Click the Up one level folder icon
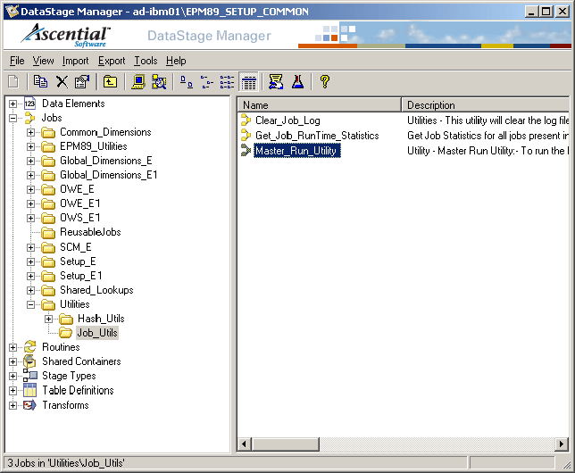This screenshot has width=575, height=473. point(110,81)
